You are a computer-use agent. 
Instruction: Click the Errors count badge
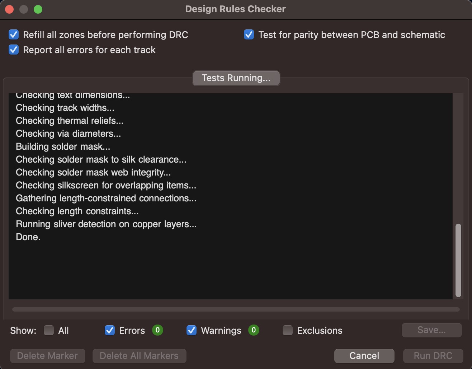tap(157, 330)
